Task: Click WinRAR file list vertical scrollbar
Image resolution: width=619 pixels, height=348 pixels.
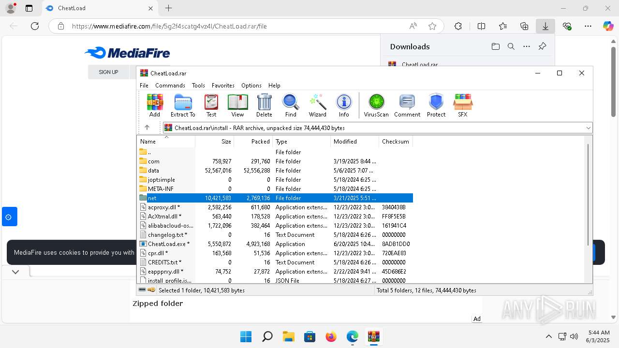Action: point(589,194)
